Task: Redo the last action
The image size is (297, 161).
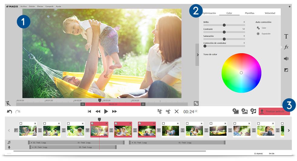Action: [18, 112]
